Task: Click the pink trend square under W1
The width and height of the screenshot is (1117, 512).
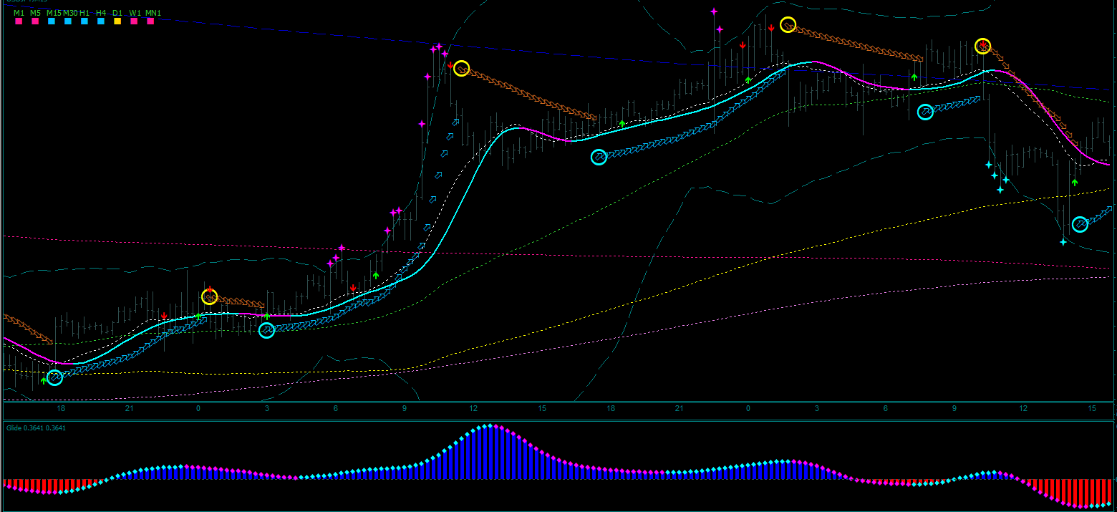Action: [x=134, y=21]
